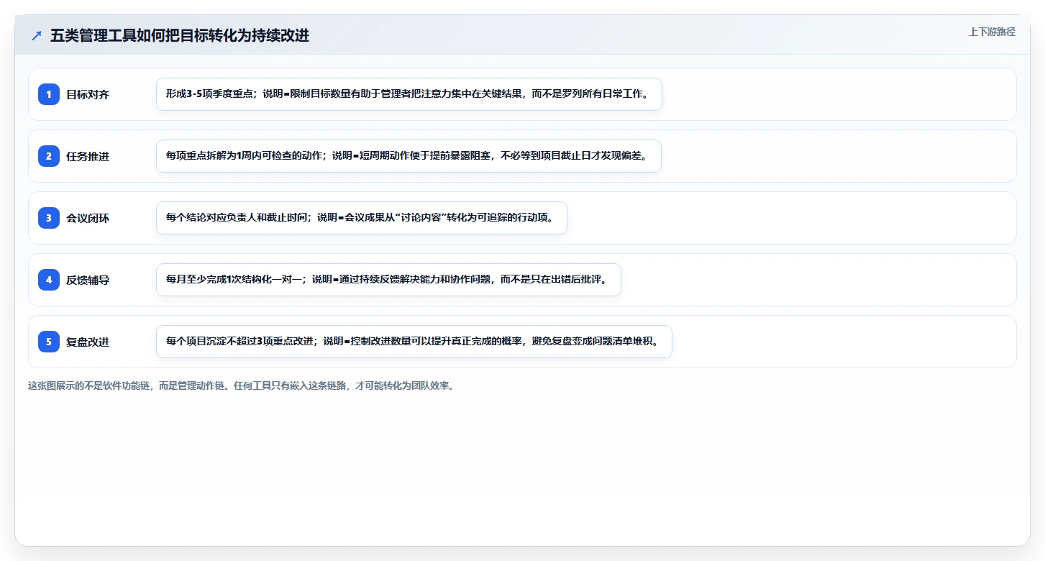Click the 上下游路径 label

click(992, 32)
